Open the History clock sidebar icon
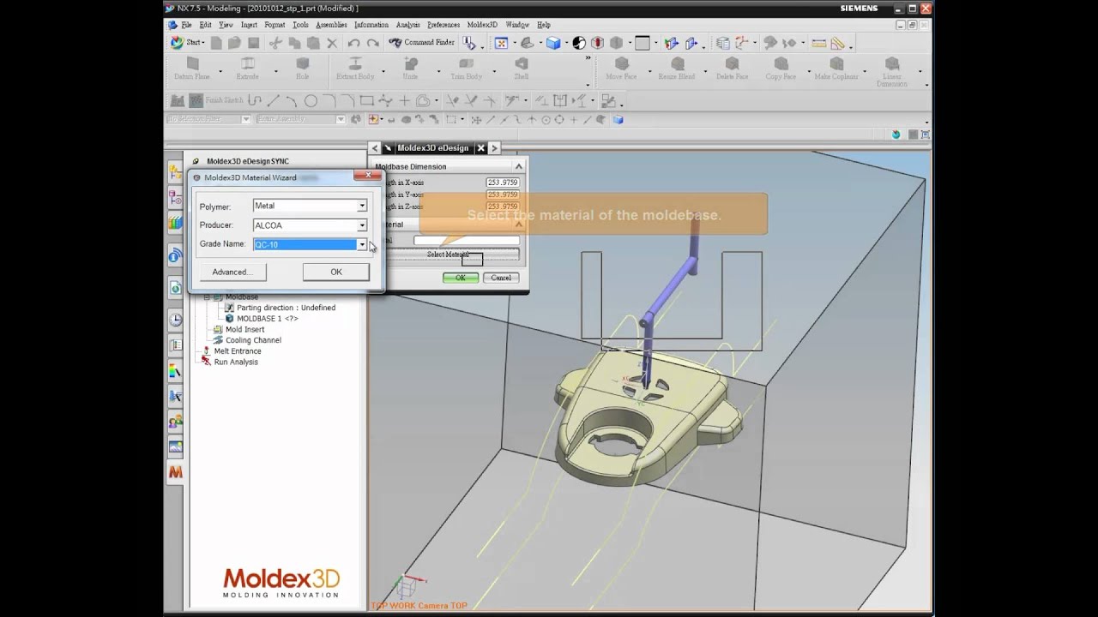 click(175, 320)
